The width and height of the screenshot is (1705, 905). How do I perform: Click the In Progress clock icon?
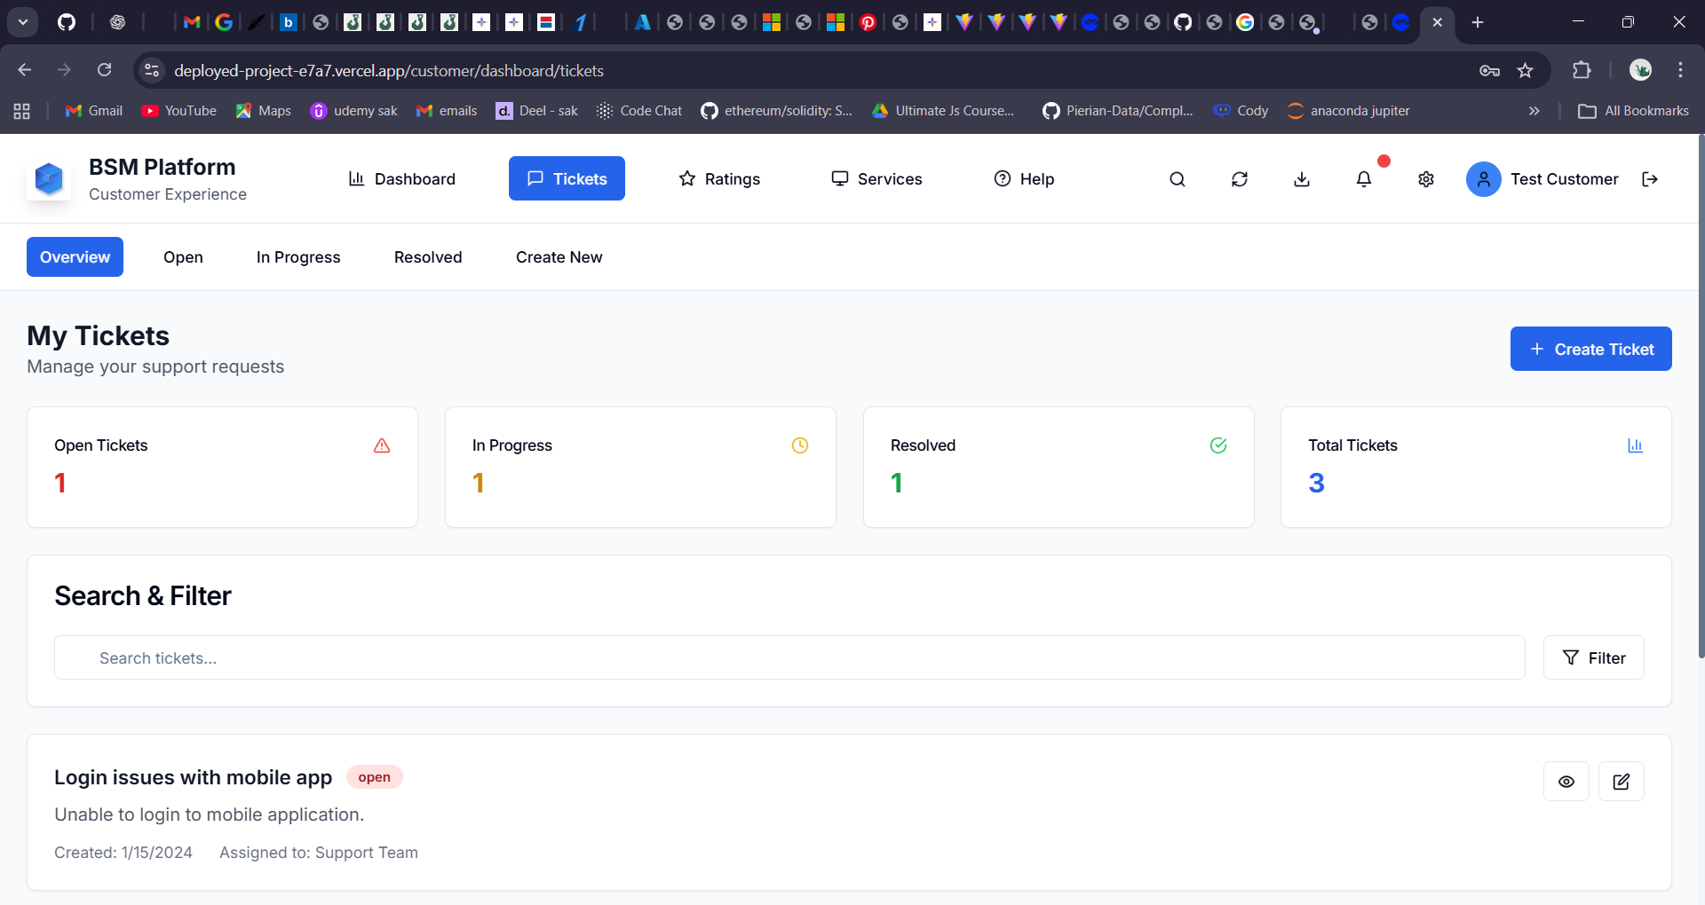(800, 445)
